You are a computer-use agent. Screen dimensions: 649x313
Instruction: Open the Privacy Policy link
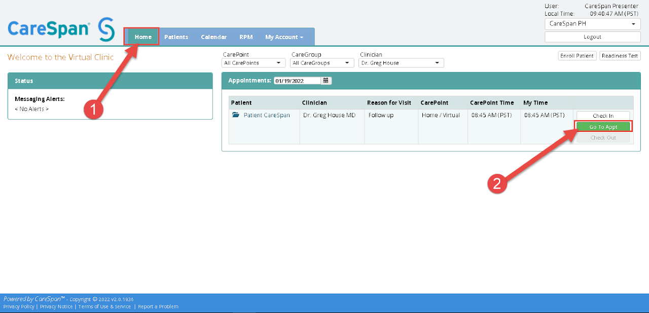coord(19,306)
